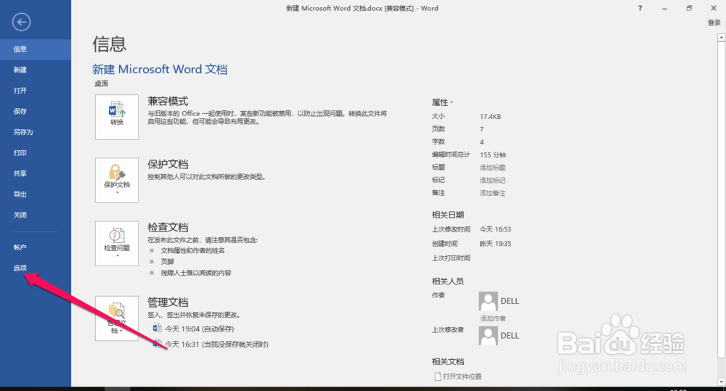
Task: Click 添加标记 field
Action: click(493, 181)
